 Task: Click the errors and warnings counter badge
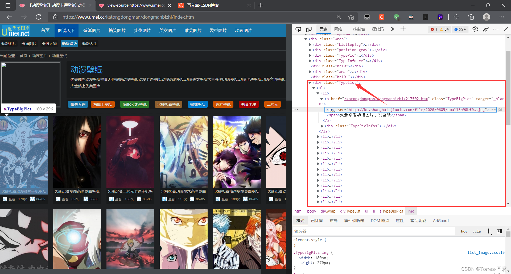[x=439, y=29]
